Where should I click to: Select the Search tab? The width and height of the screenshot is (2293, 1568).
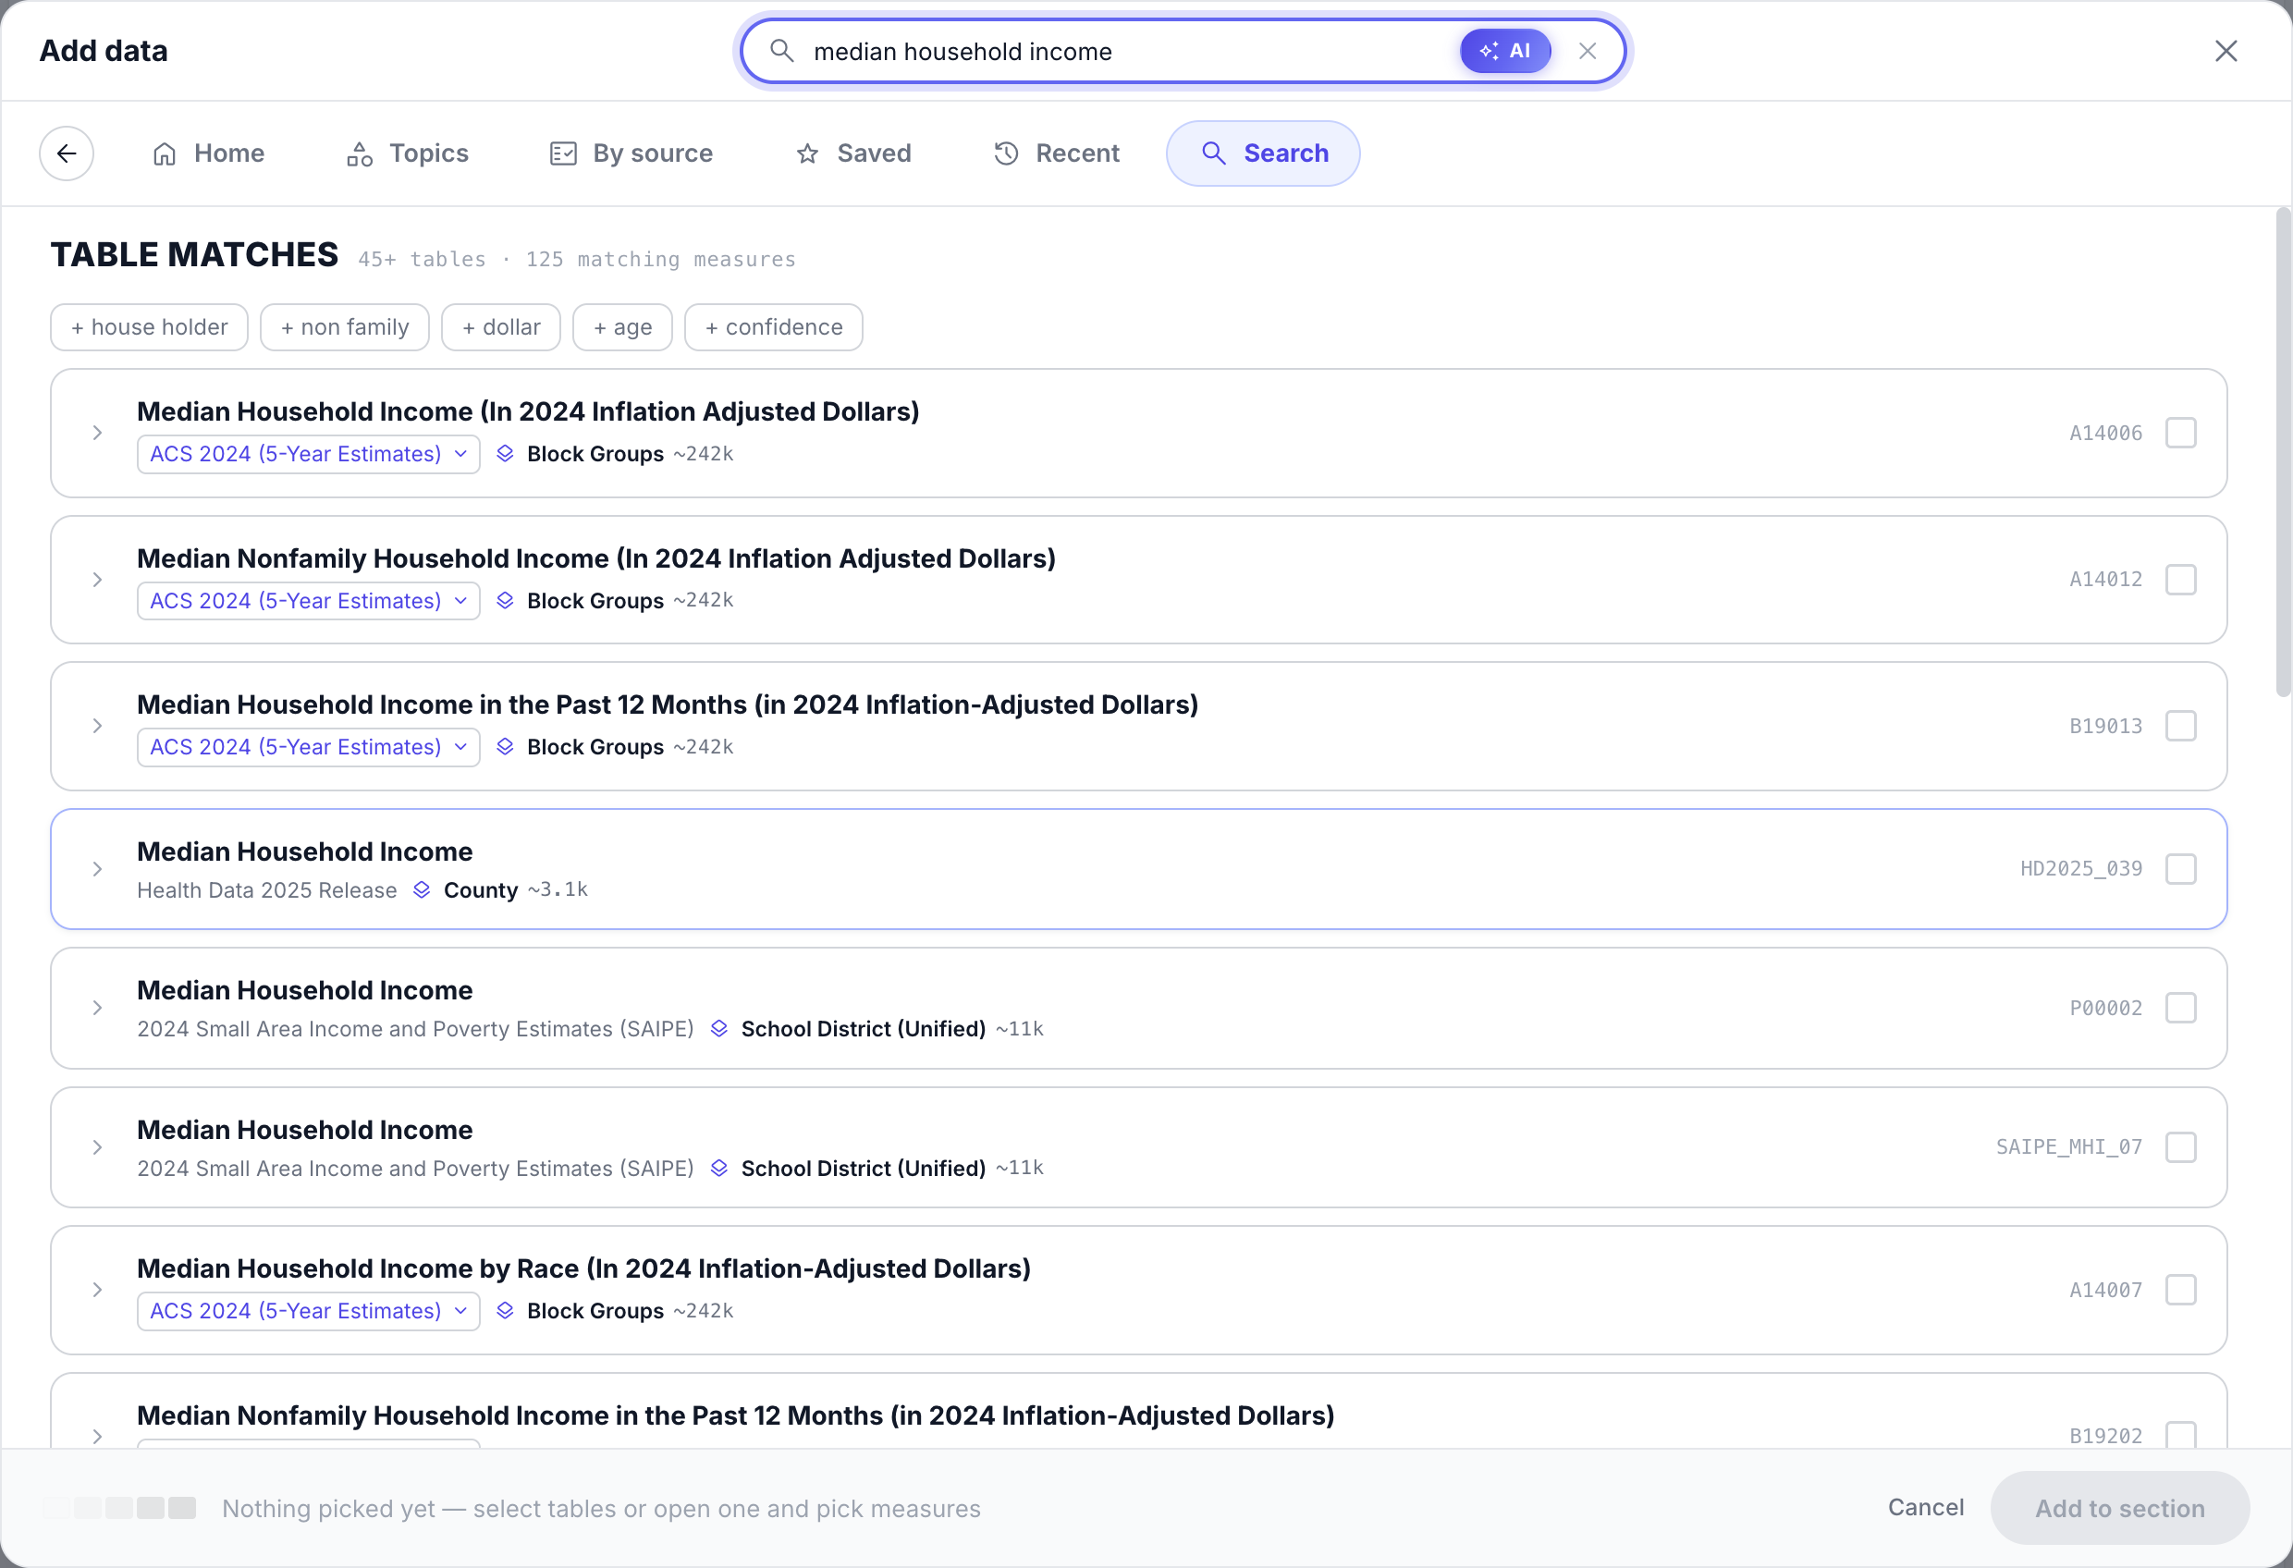click(x=1263, y=153)
